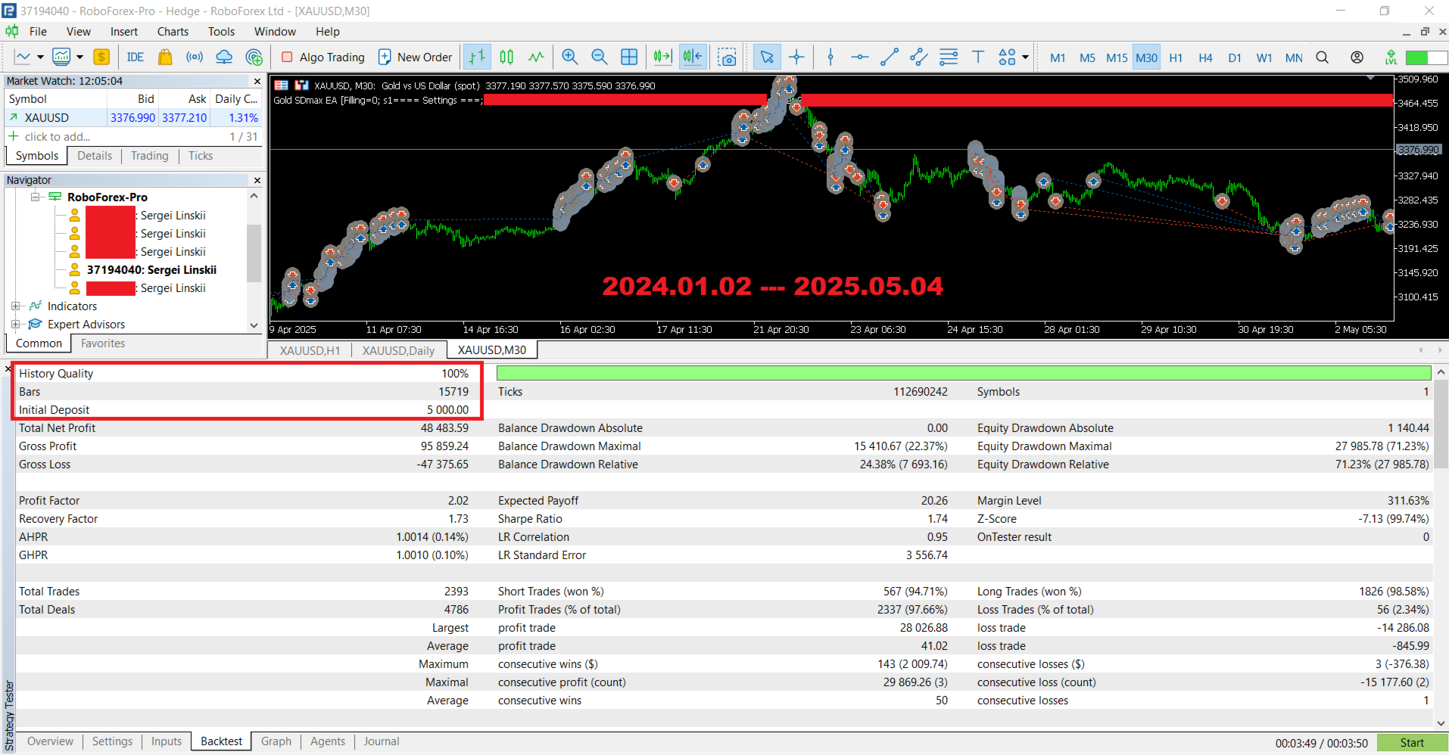This screenshot has width=1449, height=755.
Task: Open the Market shopping bag icon
Action: (x=165, y=57)
